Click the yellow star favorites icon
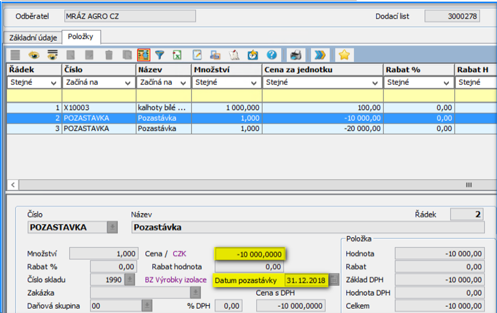Screen dimensions: 497x313 [344, 55]
